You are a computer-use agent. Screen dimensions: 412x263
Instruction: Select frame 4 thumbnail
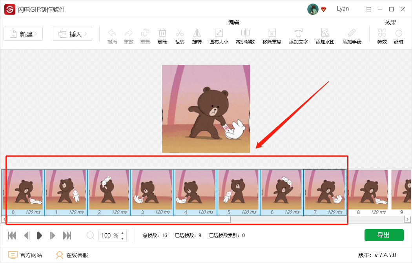coord(195,192)
